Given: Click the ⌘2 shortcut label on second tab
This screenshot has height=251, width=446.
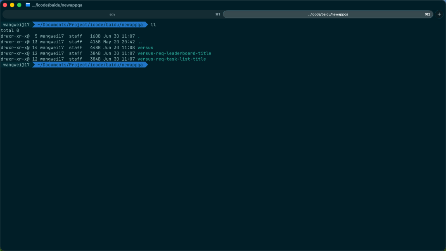Looking at the screenshot, I should point(427,14).
